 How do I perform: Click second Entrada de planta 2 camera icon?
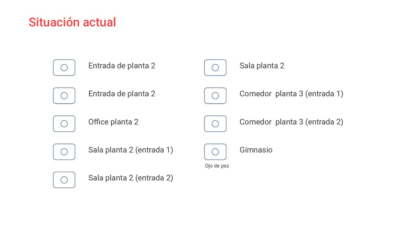pyautogui.click(x=64, y=95)
